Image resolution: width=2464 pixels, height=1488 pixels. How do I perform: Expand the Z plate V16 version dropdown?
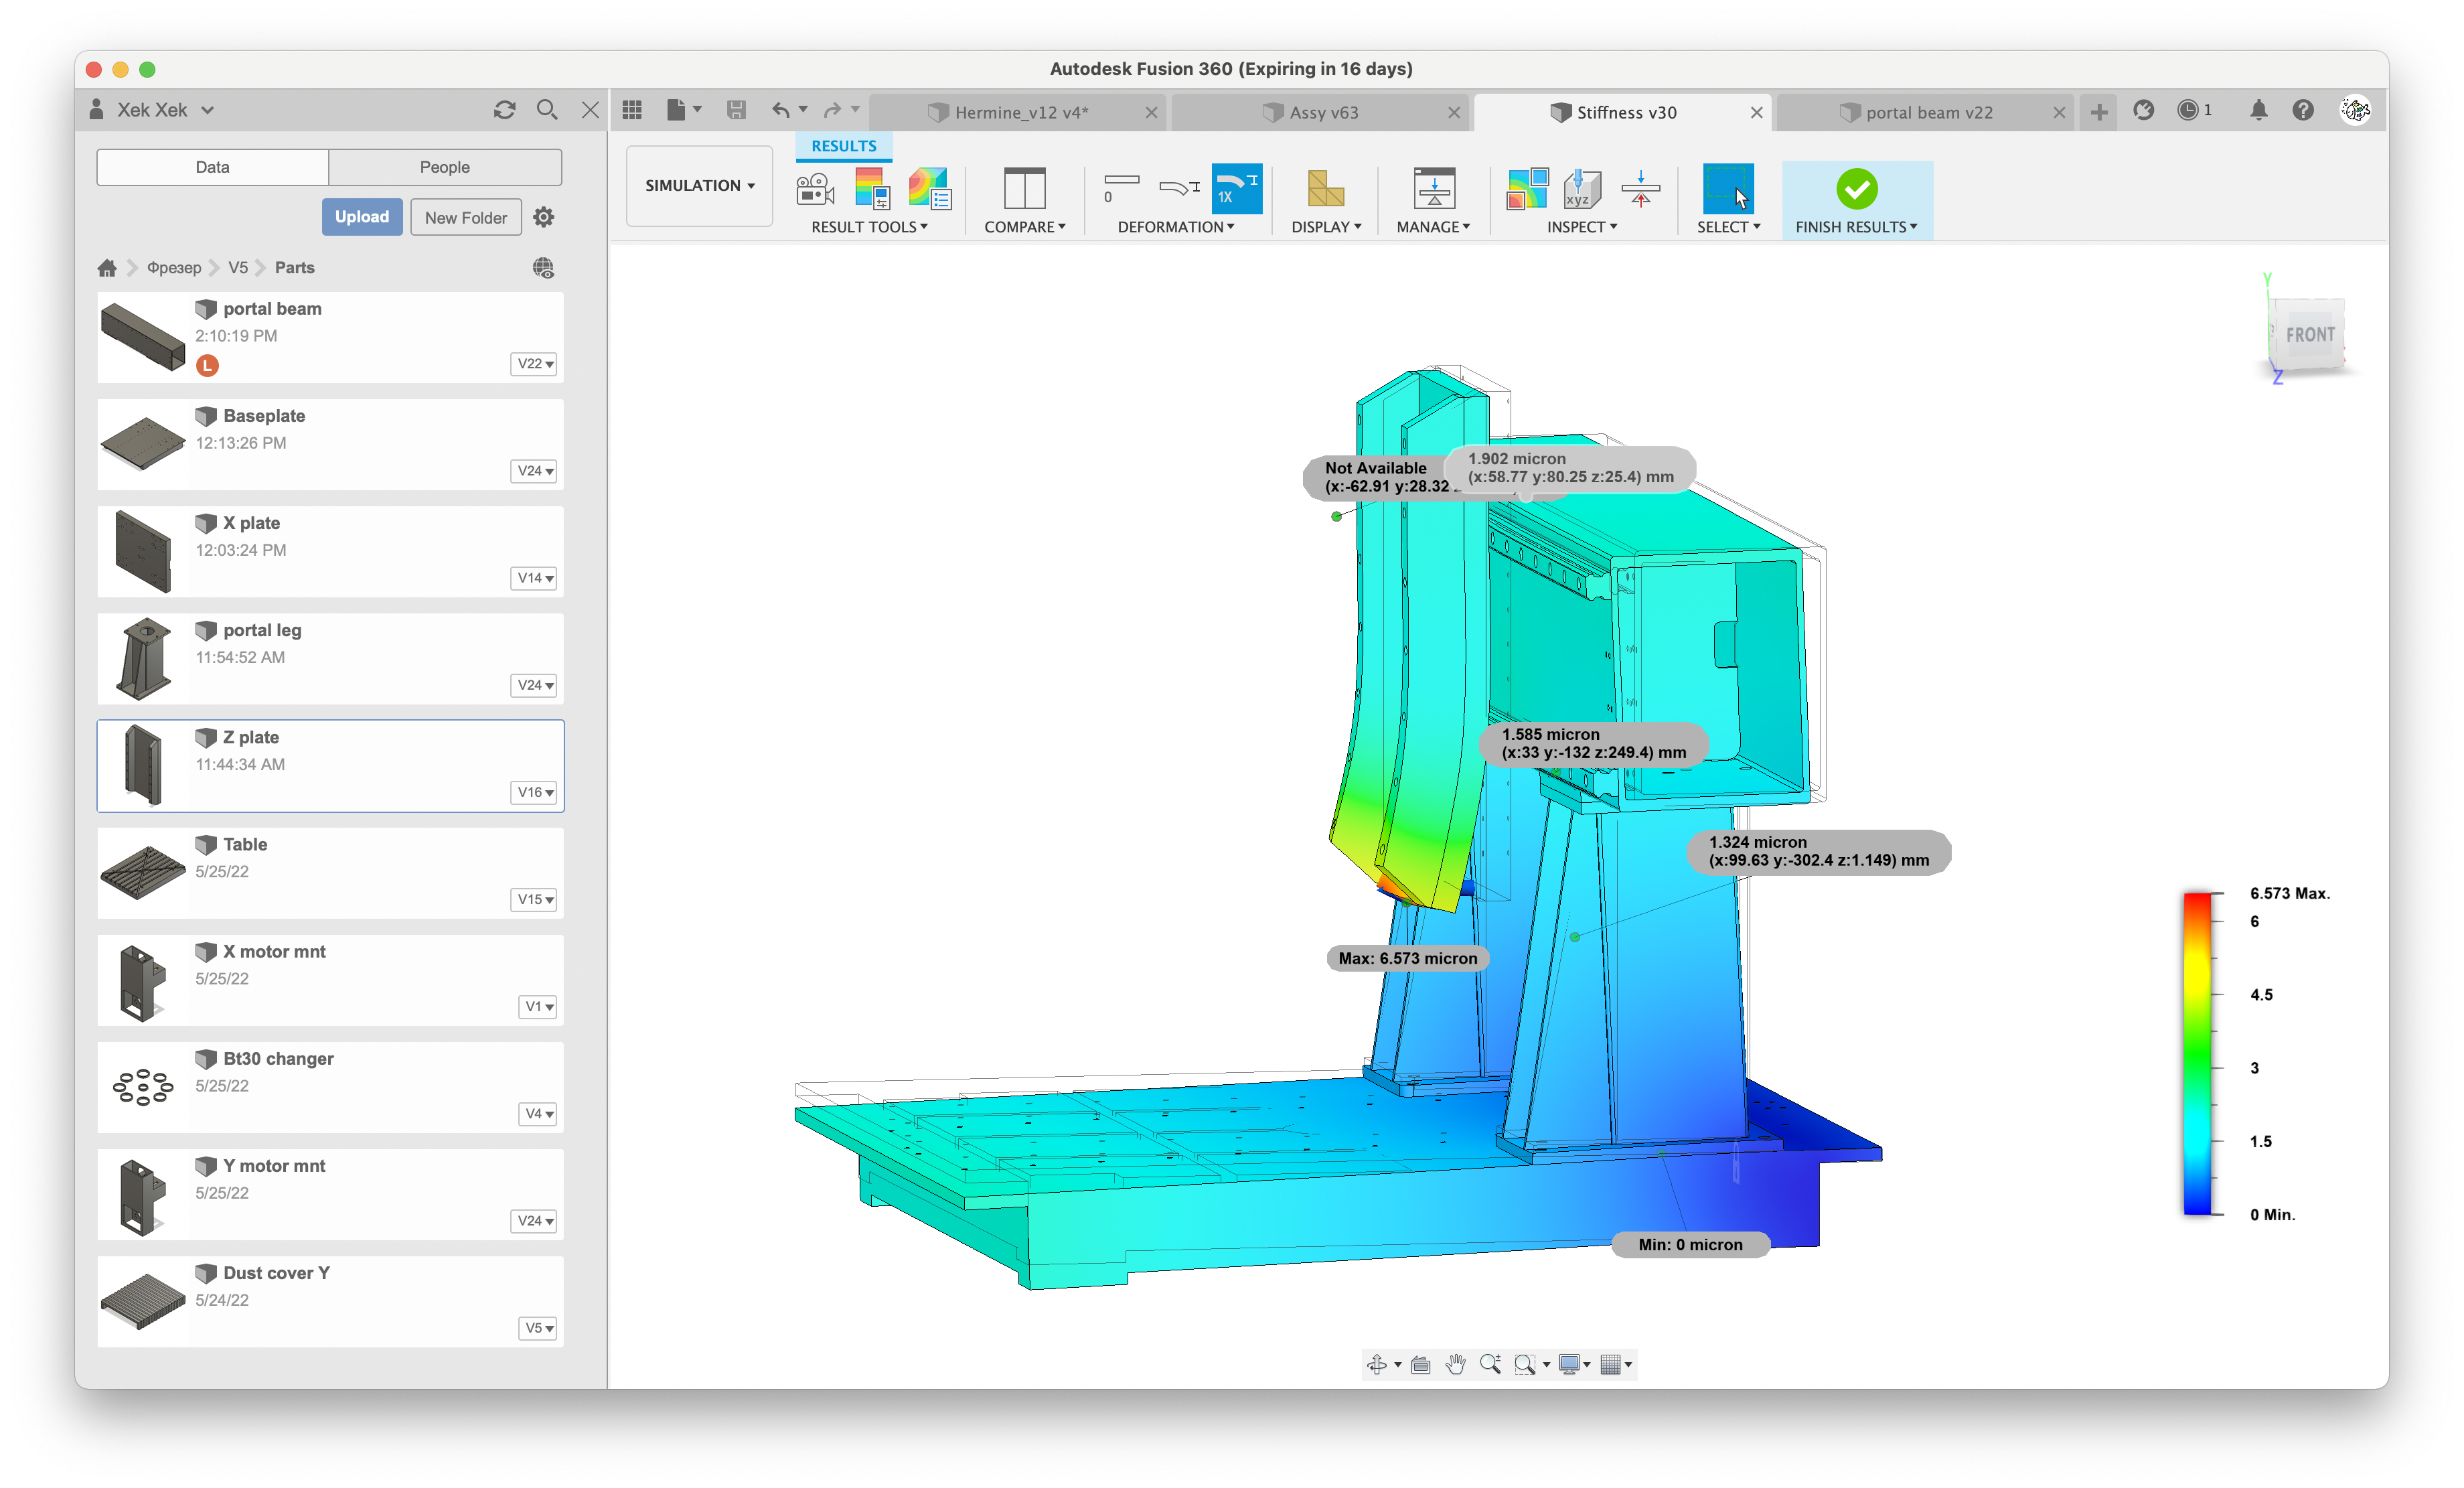coord(535,792)
